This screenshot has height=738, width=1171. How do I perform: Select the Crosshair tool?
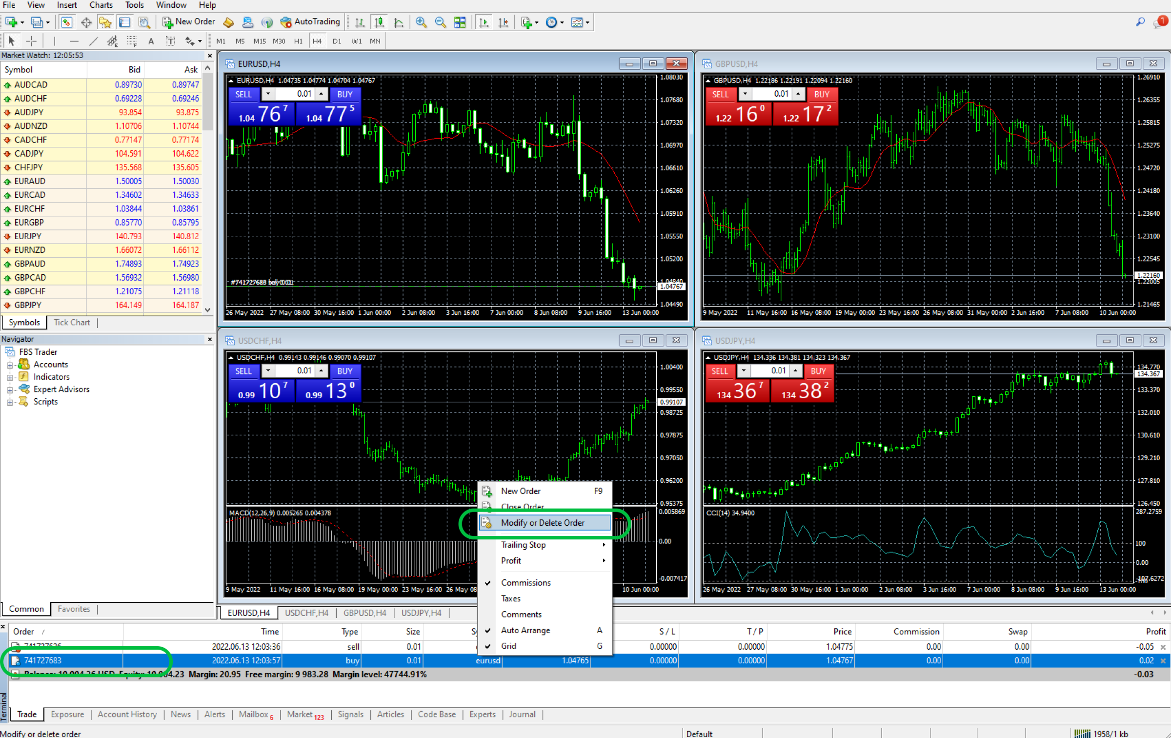(x=31, y=41)
